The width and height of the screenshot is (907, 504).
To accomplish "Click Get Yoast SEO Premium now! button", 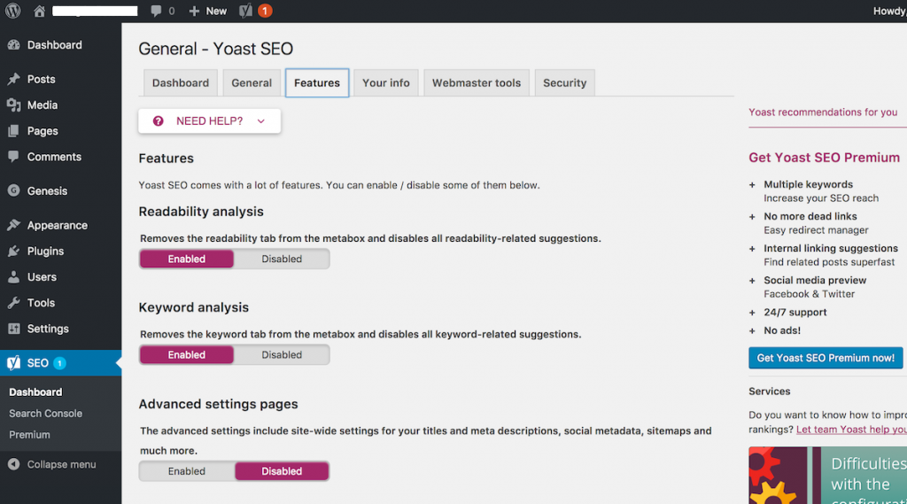I will point(826,358).
